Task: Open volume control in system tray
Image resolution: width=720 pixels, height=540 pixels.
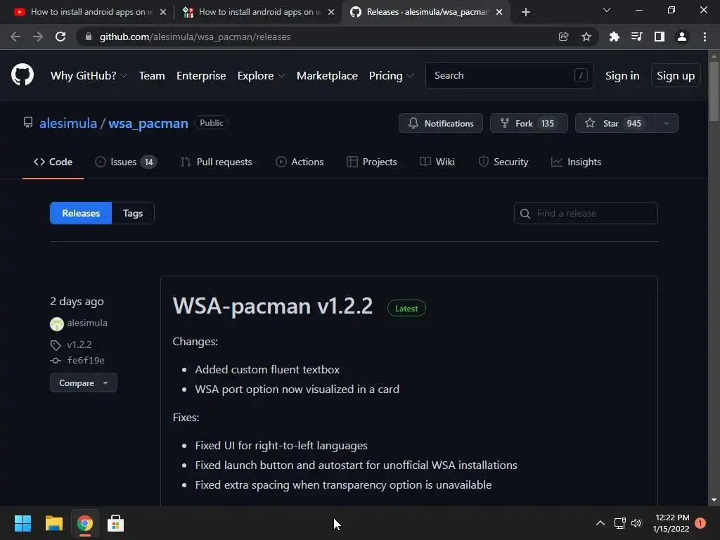Action: point(636,523)
